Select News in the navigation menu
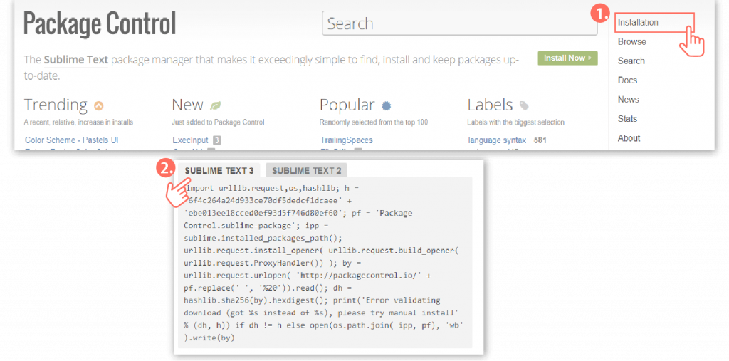Image resolution: width=729 pixels, height=361 pixels. point(628,100)
